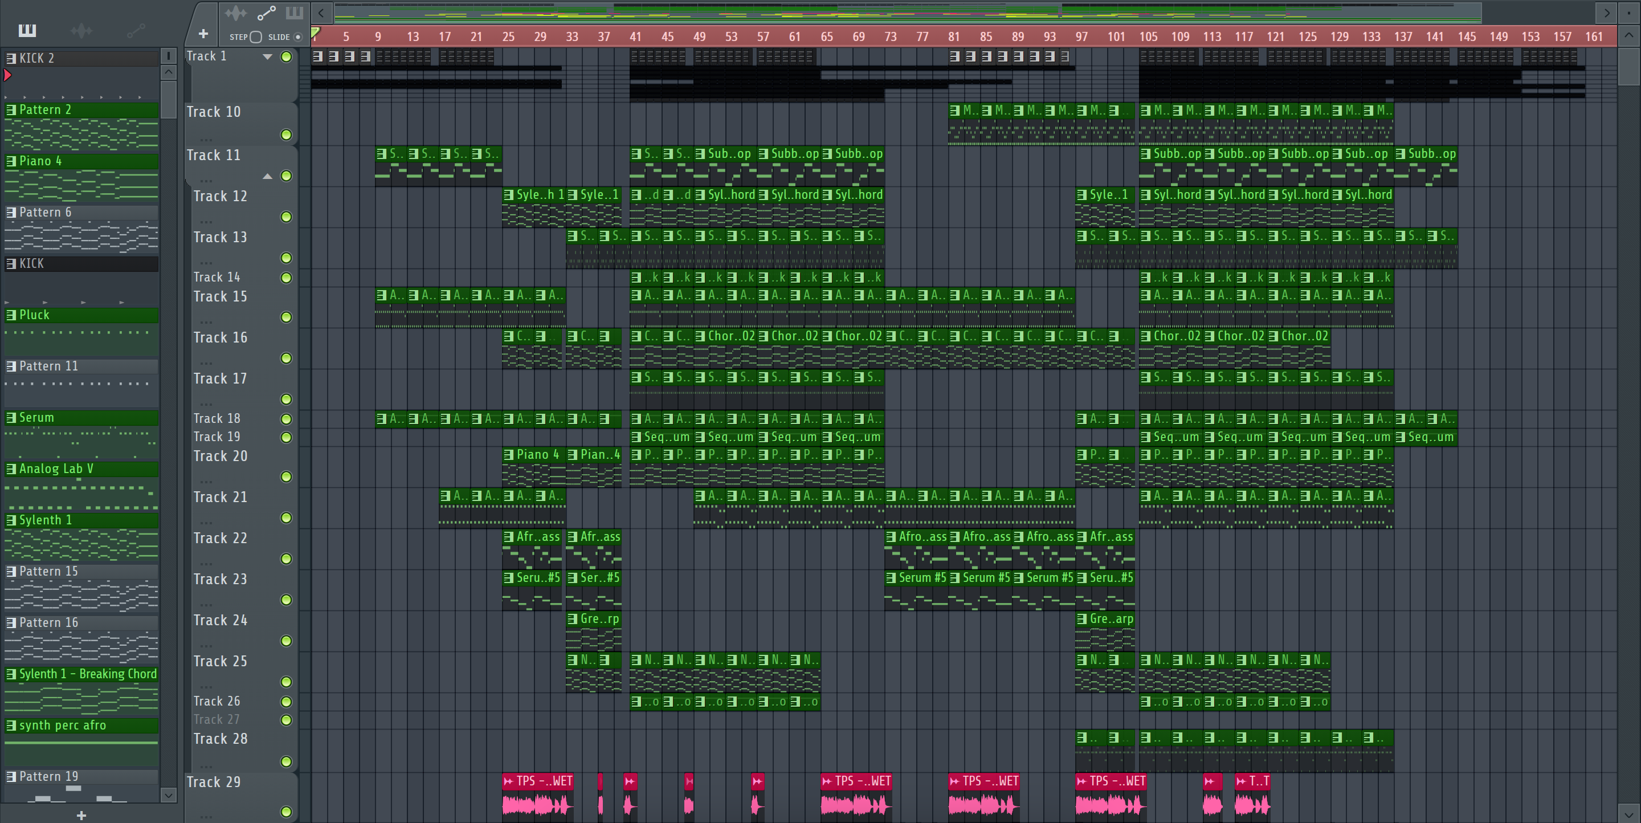1641x823 pixels.
Task: Click the pattern icon beside Pluck
Action: tap(11, 315)
